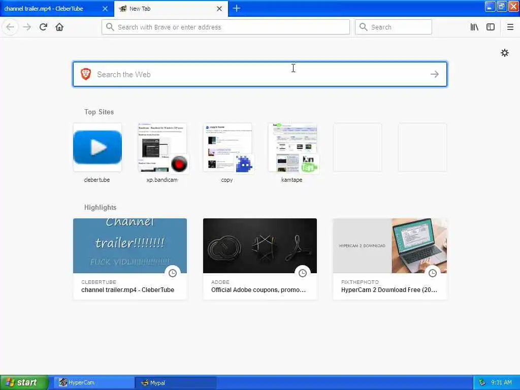The width and height of the screenshot is (520, 390).
Task: Open the kamtape top site tile
Action: pyautogui.click(x=292, y=147)
